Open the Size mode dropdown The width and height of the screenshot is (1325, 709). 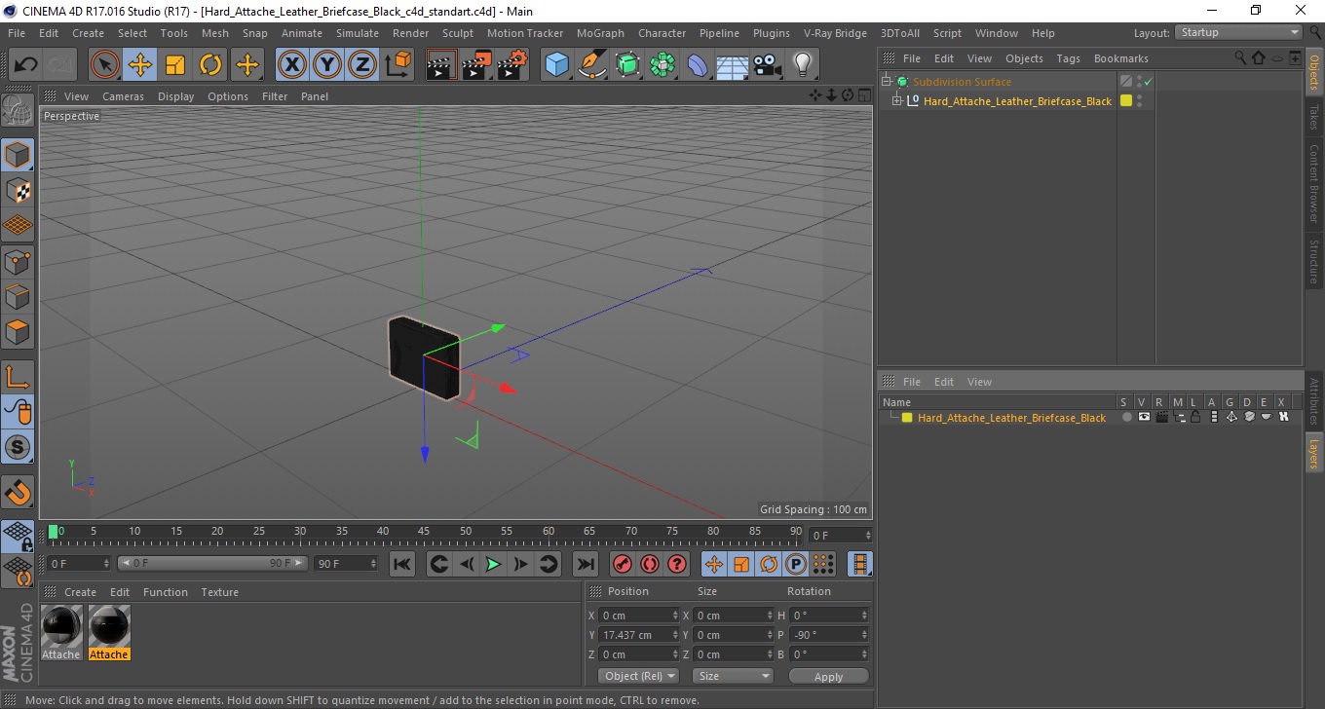[733, 676]
